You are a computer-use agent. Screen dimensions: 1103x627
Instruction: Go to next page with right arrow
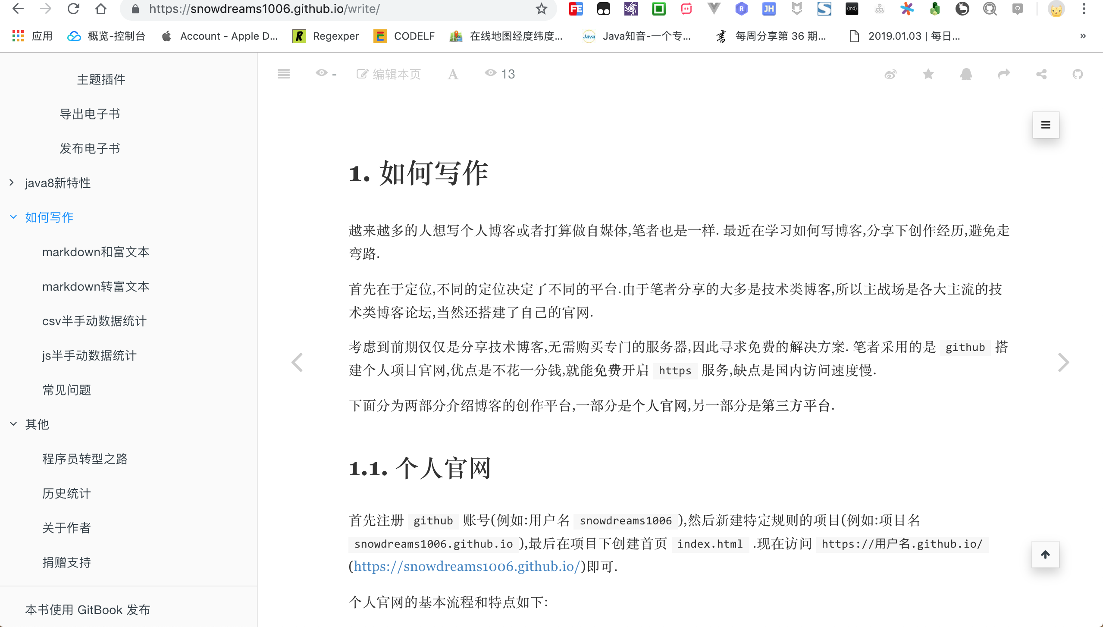tap(1063, 362)
